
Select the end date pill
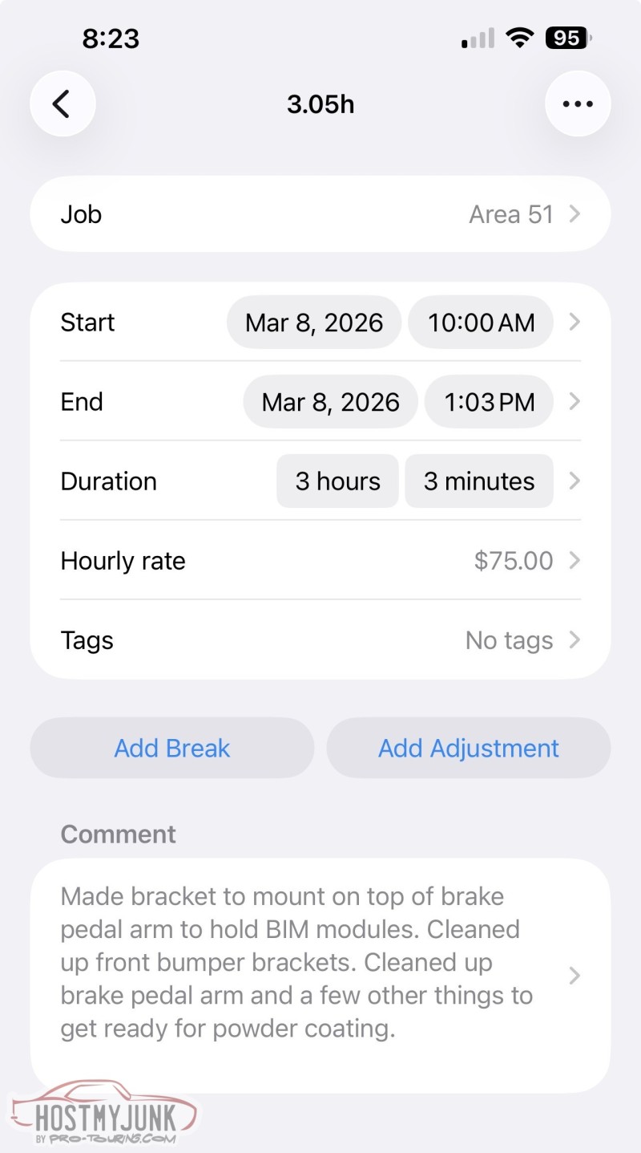coord(330,402)
